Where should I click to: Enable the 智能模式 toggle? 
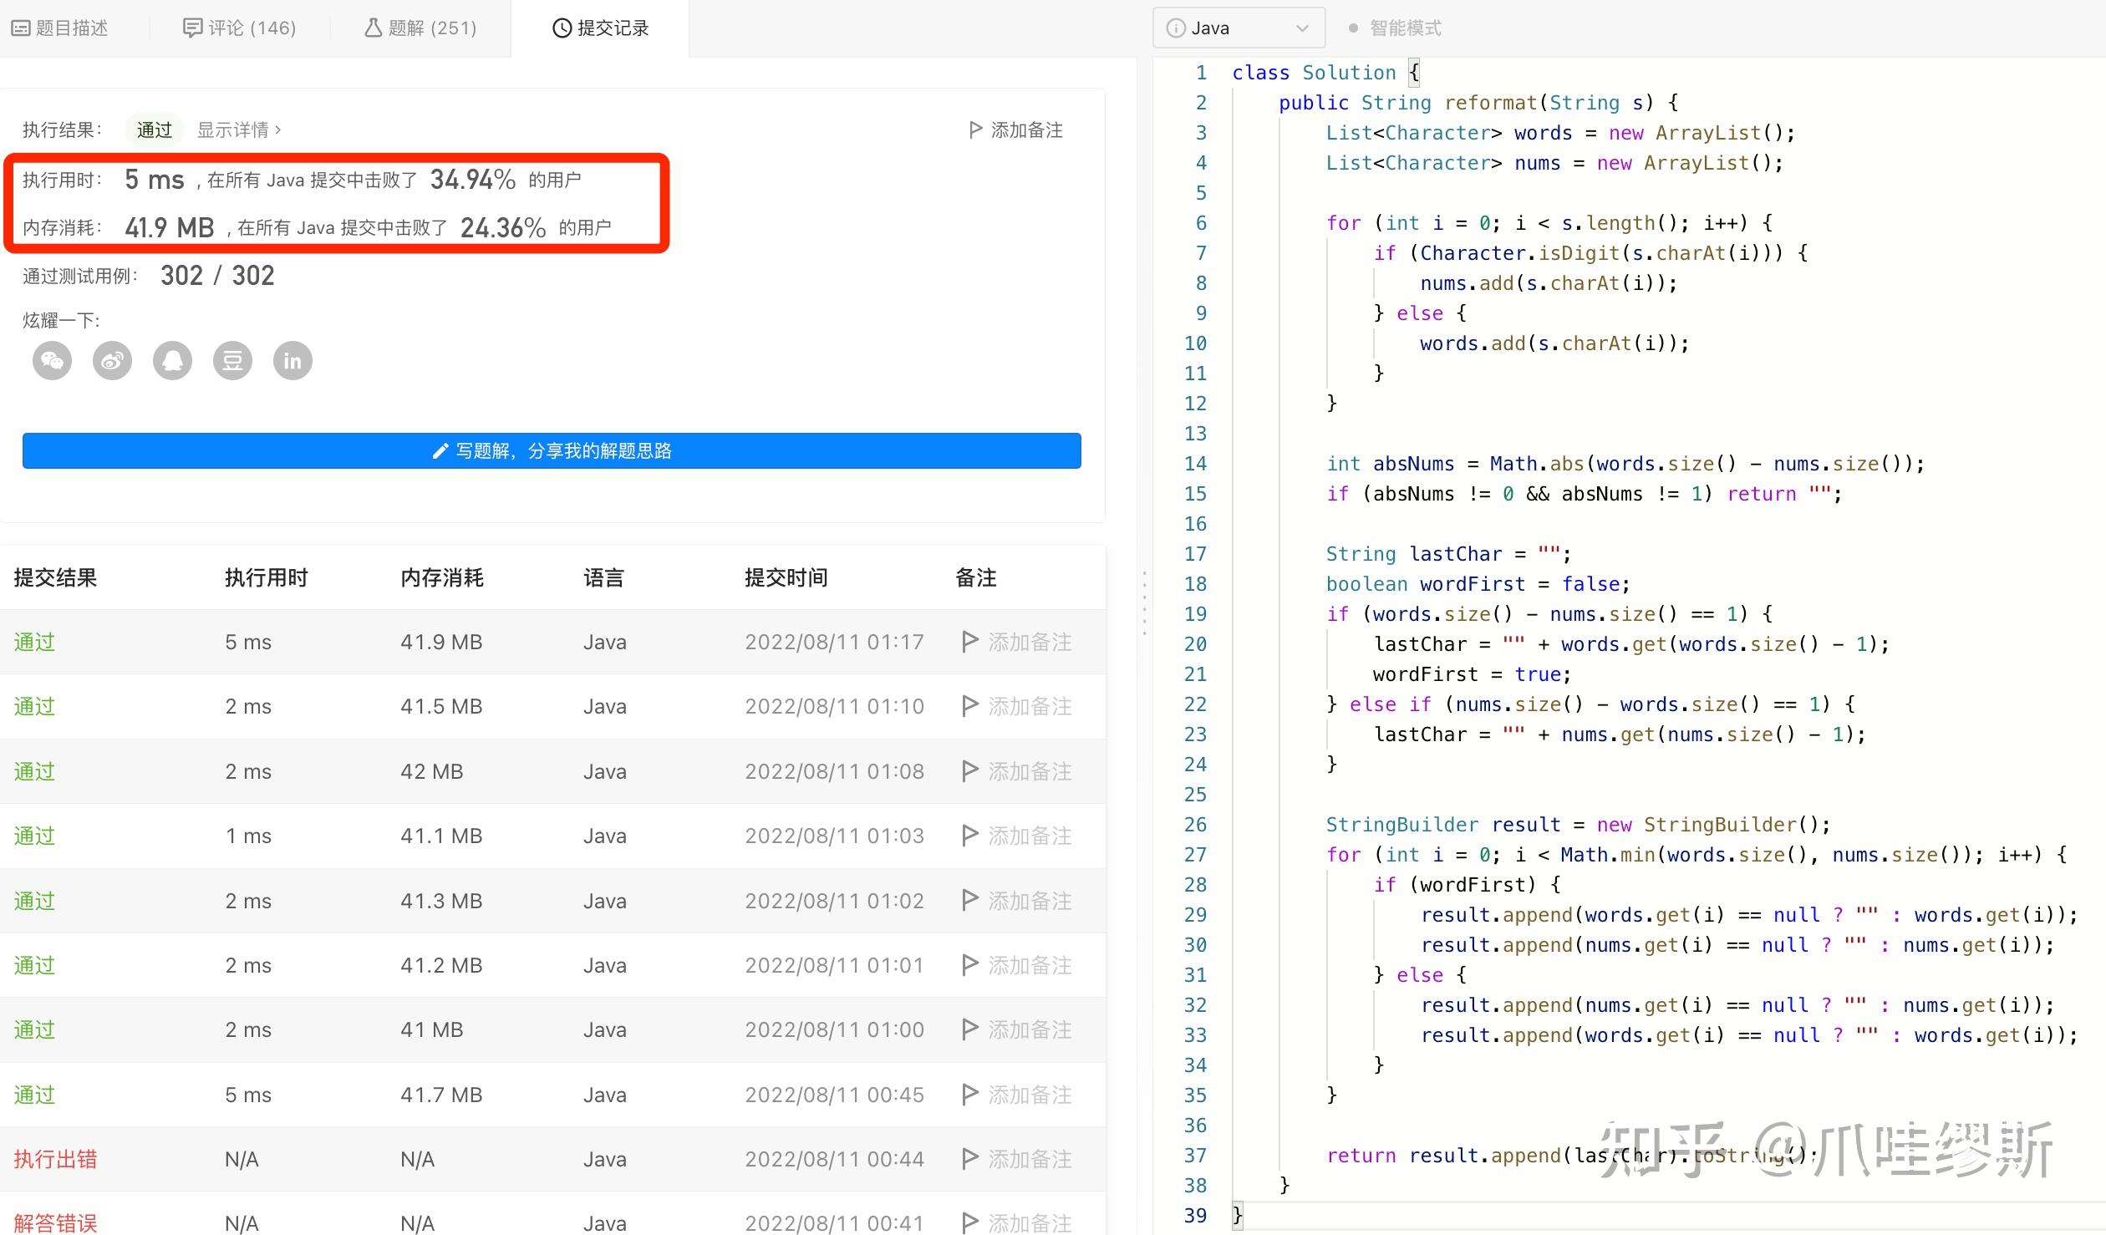(1355, 27)
